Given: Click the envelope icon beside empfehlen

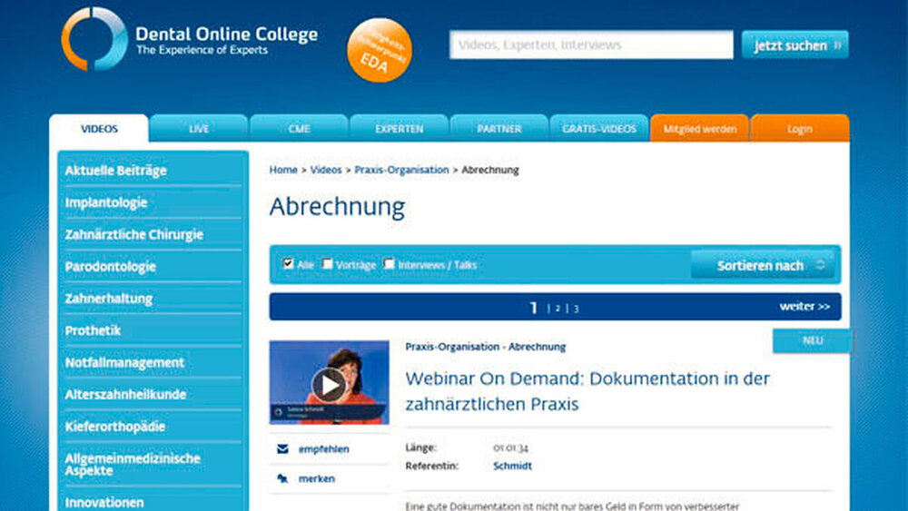Looking at the screenshot, I should click(282, 448).
